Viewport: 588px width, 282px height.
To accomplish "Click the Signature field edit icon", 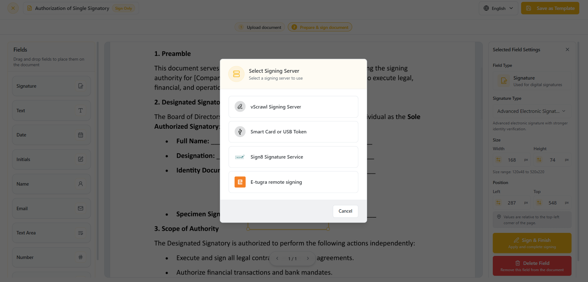I will pyautogui.click(x=81, y=86).
